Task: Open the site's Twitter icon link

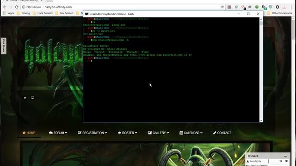Action: click(25, 98)
